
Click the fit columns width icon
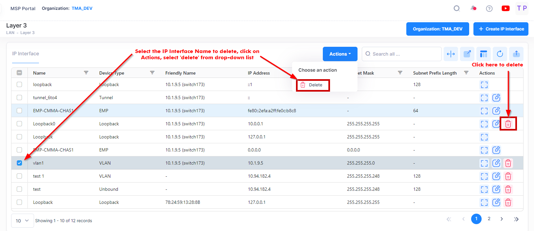(x=451, y=54)
